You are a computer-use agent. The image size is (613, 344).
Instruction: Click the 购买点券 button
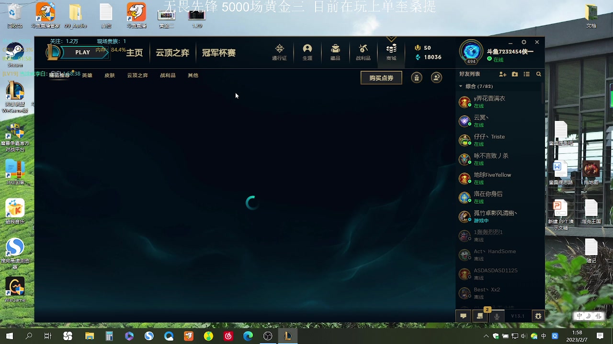[381, 78]
